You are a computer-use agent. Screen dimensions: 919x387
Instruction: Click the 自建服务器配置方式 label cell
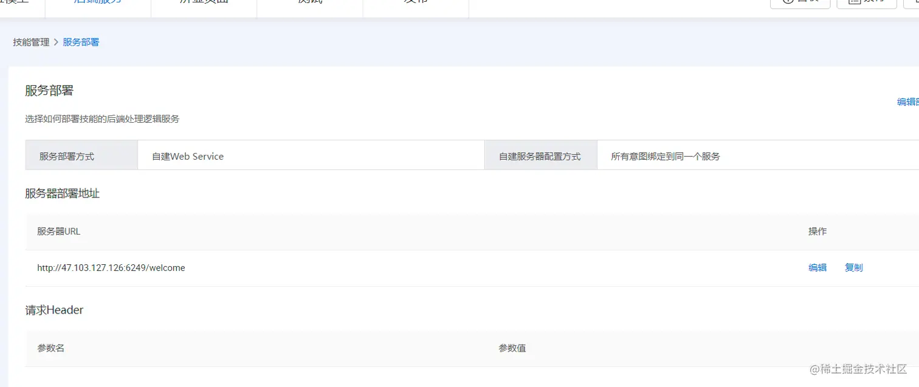pyautogui.click(x=541, y=155)
